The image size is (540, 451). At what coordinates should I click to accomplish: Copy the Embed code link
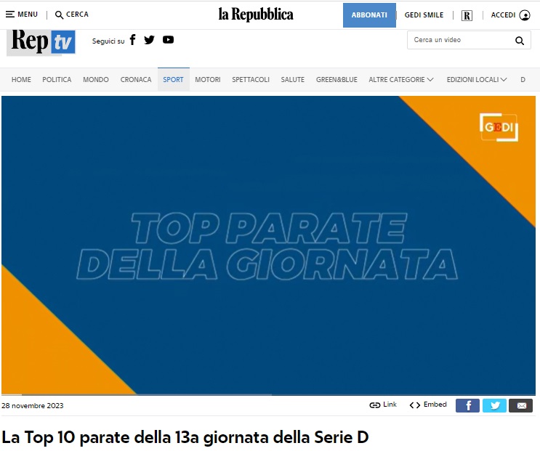(428, 405)
